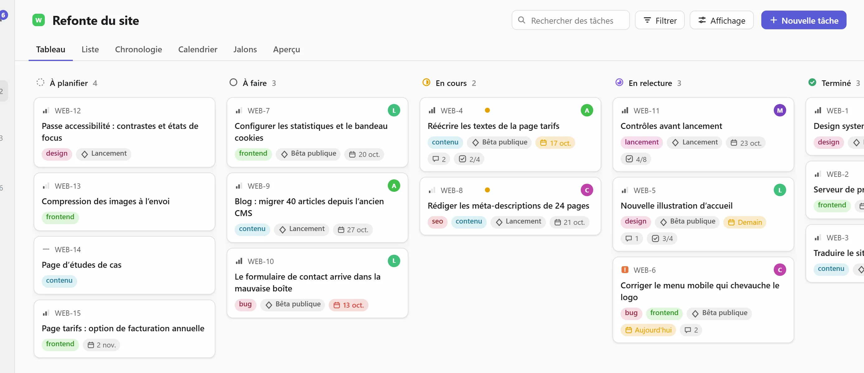Switch to the Aperçu tab

(286, 49)
